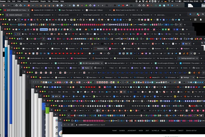This screenshot has height=137, width=205.
Task: Select the Settings tab with gear icon
Action: (x=187, y=78)
